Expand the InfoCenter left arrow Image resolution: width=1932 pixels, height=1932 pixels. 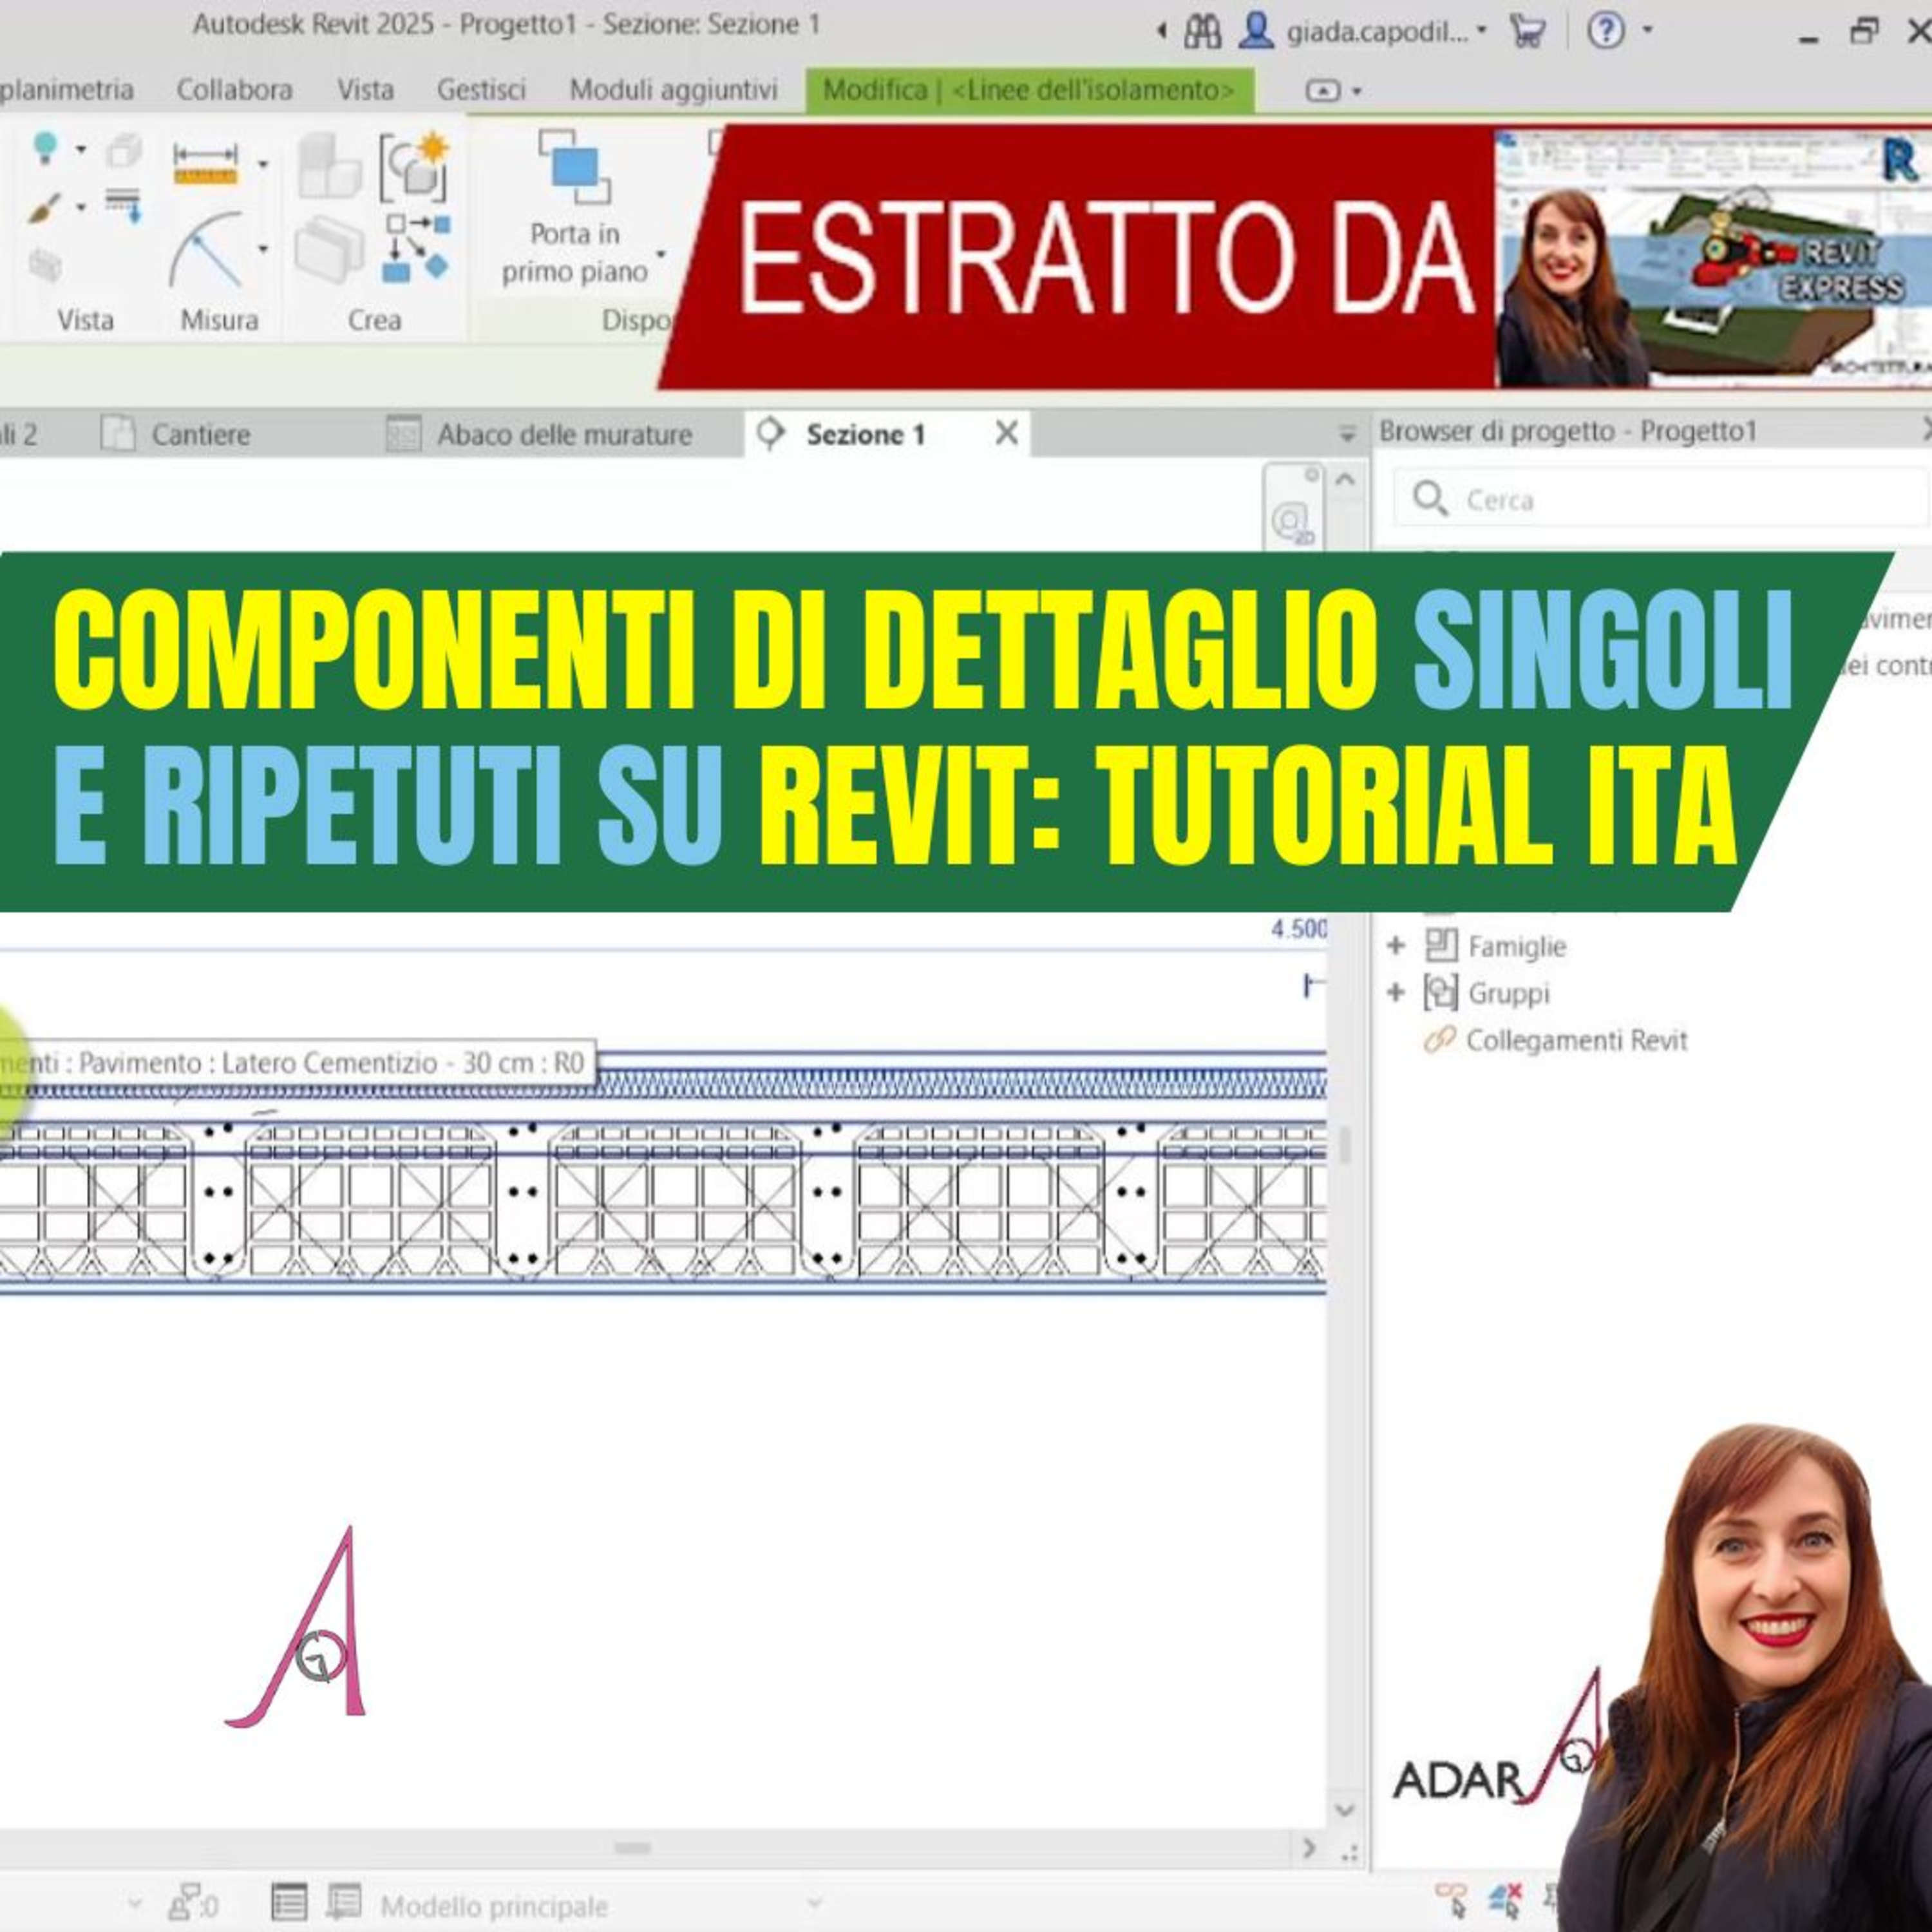[1161, 31]
